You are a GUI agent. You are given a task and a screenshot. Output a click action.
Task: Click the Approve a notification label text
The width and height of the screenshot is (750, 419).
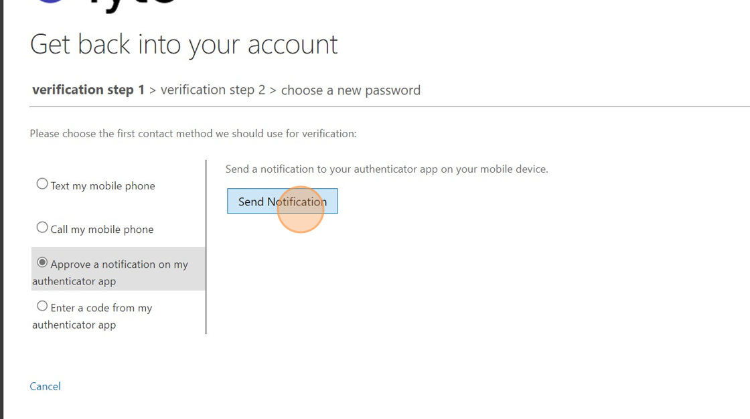119,264
